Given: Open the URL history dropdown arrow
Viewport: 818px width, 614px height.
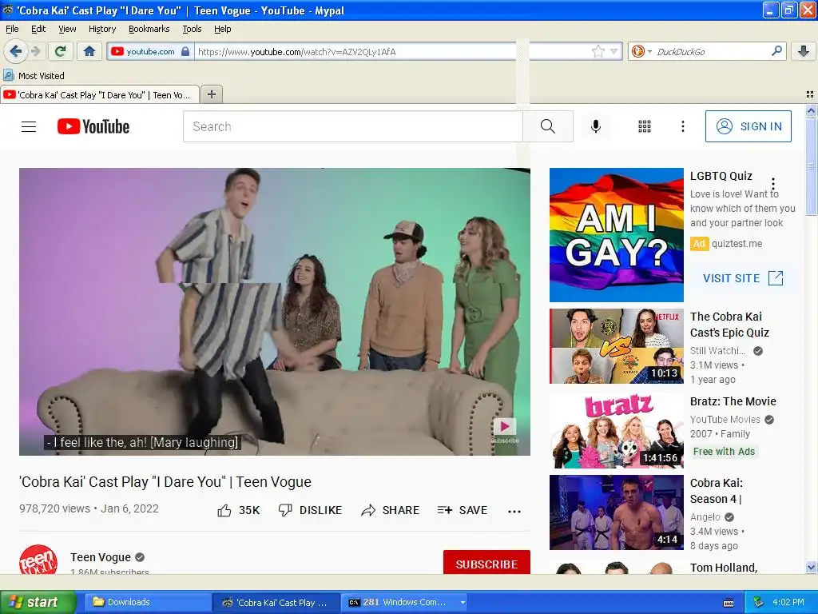Looking at the screenshot, I should (614, 51).
